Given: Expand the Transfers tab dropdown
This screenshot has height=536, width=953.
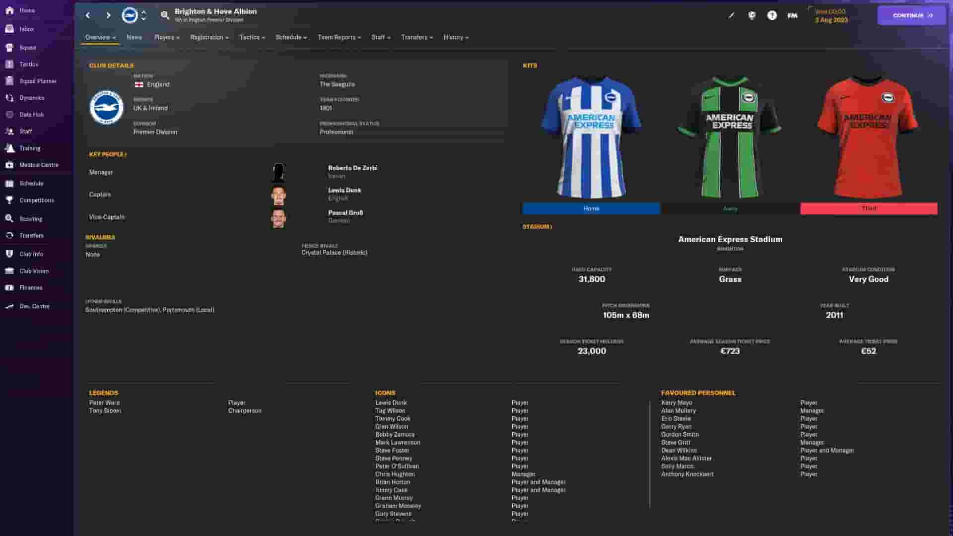Looking at the screenshot, I should click(416, 37).
